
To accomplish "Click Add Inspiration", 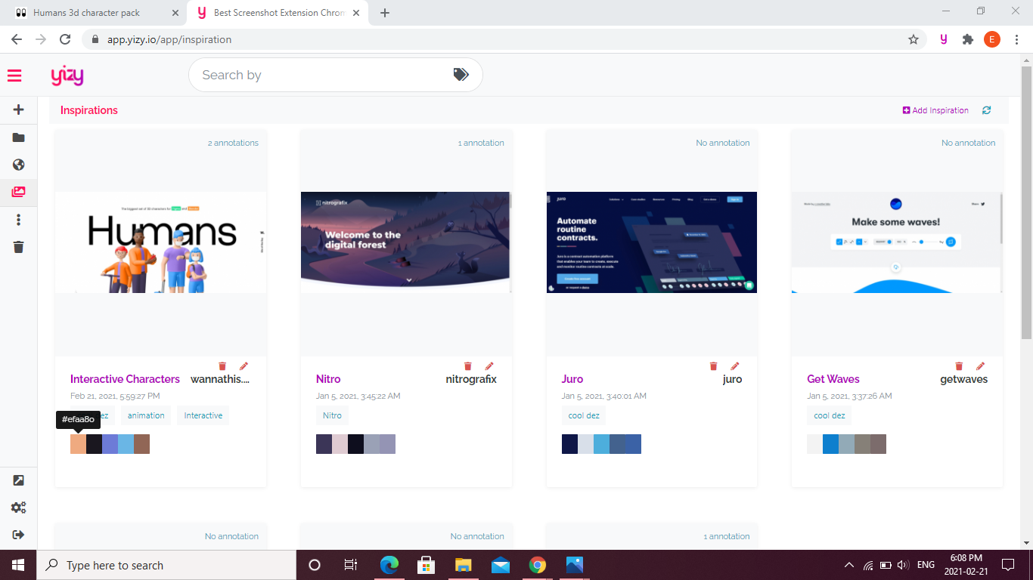I will [935, 110].
